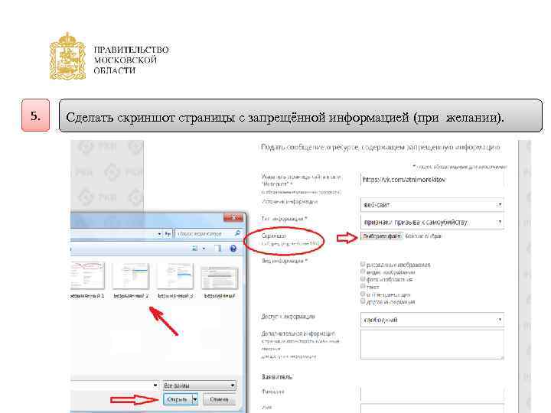This screenshot has width=551, height=413.
Task: Click the file name field in dialog
Action: [115, 385]
